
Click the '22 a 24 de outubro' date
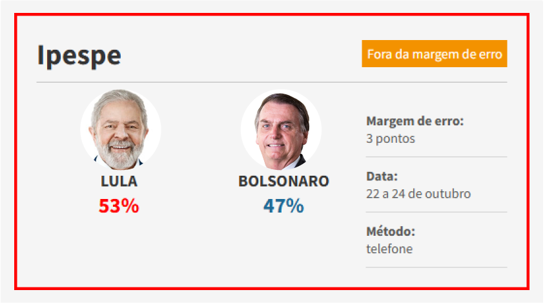[x=418, y=194]
